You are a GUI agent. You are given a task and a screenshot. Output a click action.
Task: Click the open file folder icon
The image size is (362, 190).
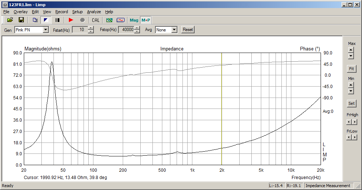click(x=10, y=20)
